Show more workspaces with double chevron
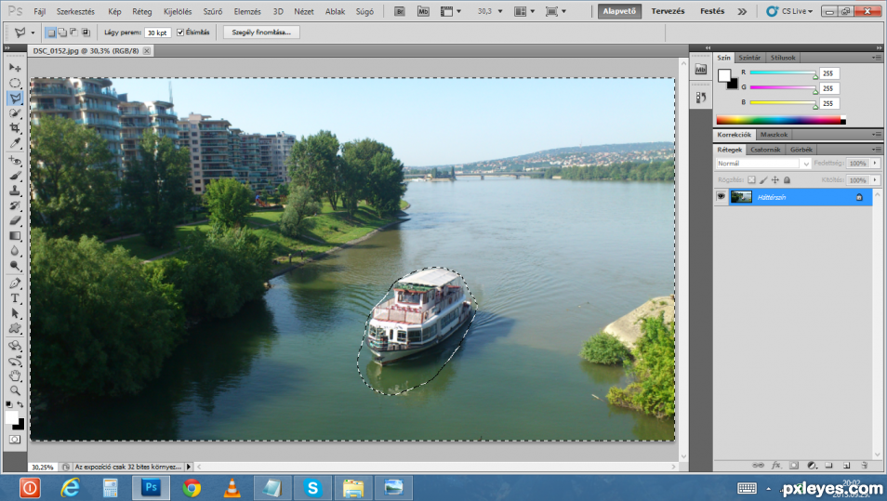This screenshot has width=887, height=501. tap(742, 11)
